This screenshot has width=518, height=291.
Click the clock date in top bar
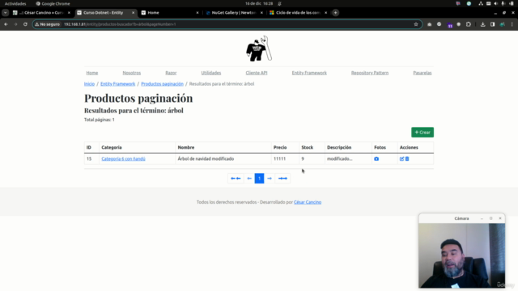pos(259,3)
